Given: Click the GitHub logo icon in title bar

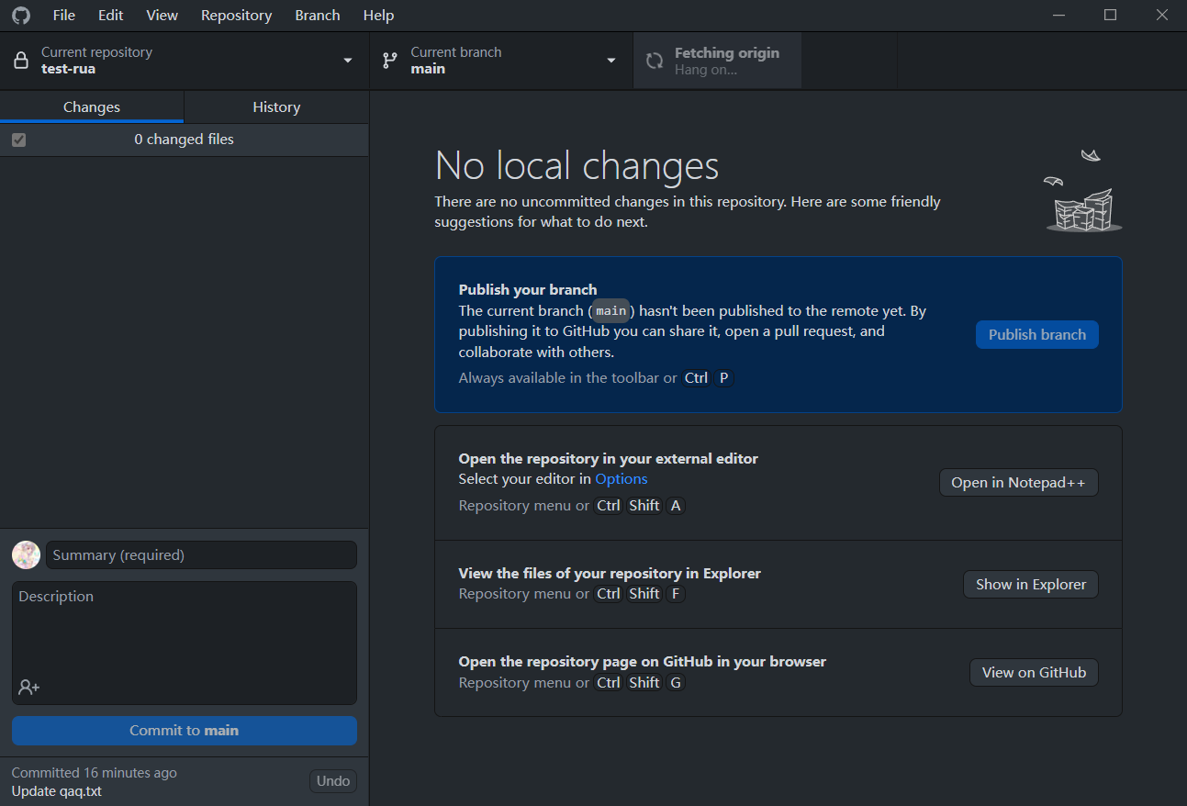Looking at the screenshot, I should pyautogui.click(x=20, y=16).
